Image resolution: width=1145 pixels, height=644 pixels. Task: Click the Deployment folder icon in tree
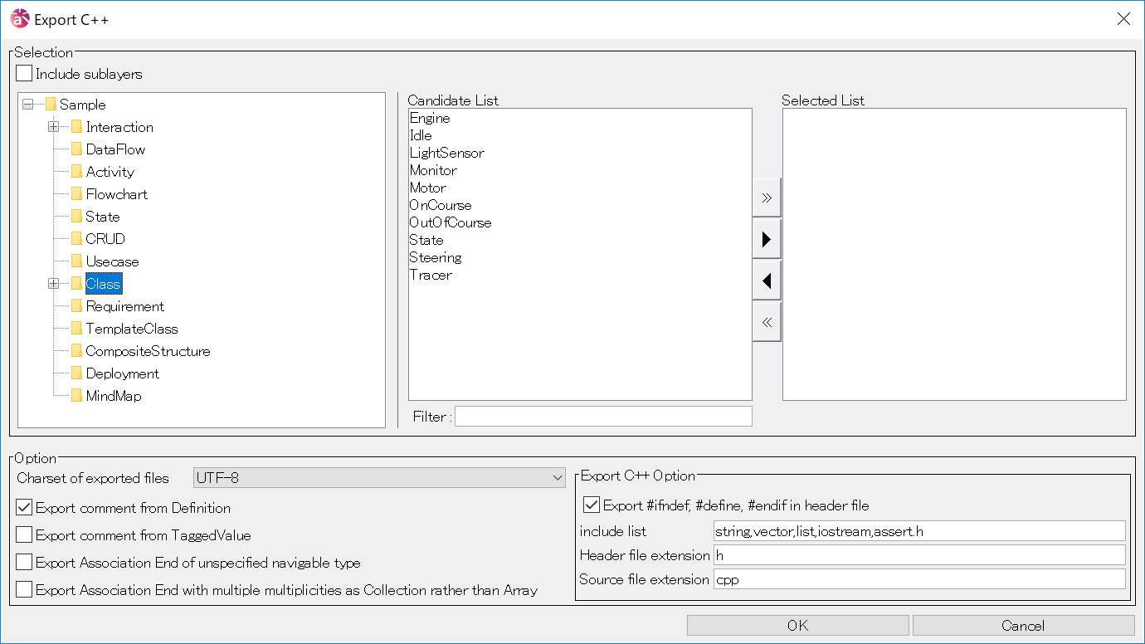76,373
